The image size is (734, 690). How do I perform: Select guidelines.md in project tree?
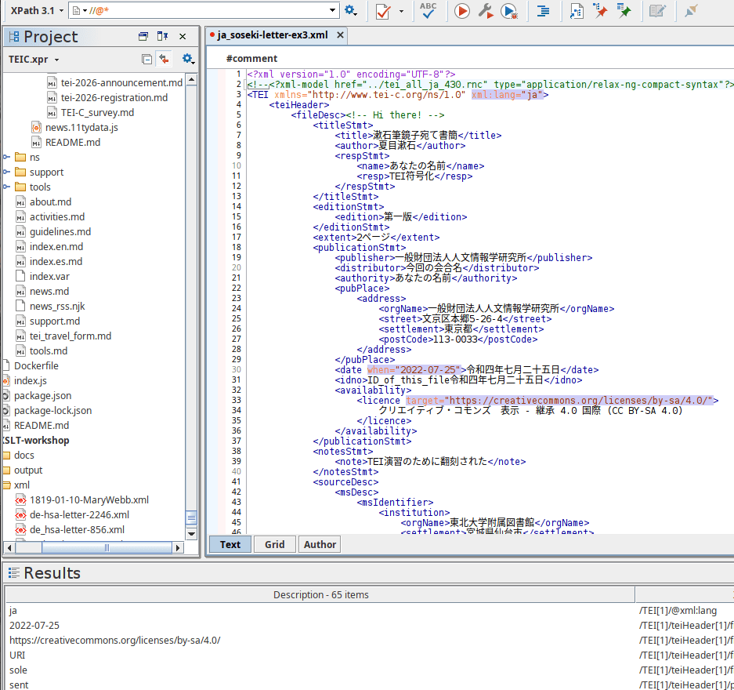click(x=60, y=231)
